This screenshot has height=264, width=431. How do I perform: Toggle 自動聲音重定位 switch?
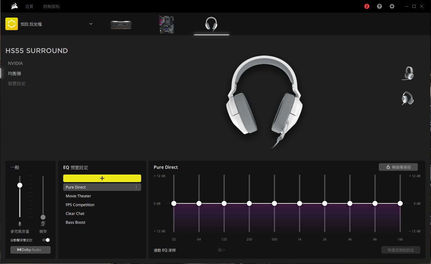pyautogui.click(x=46, y=240)
